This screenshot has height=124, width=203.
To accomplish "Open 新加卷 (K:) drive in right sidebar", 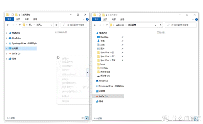I will click(104, 76).
